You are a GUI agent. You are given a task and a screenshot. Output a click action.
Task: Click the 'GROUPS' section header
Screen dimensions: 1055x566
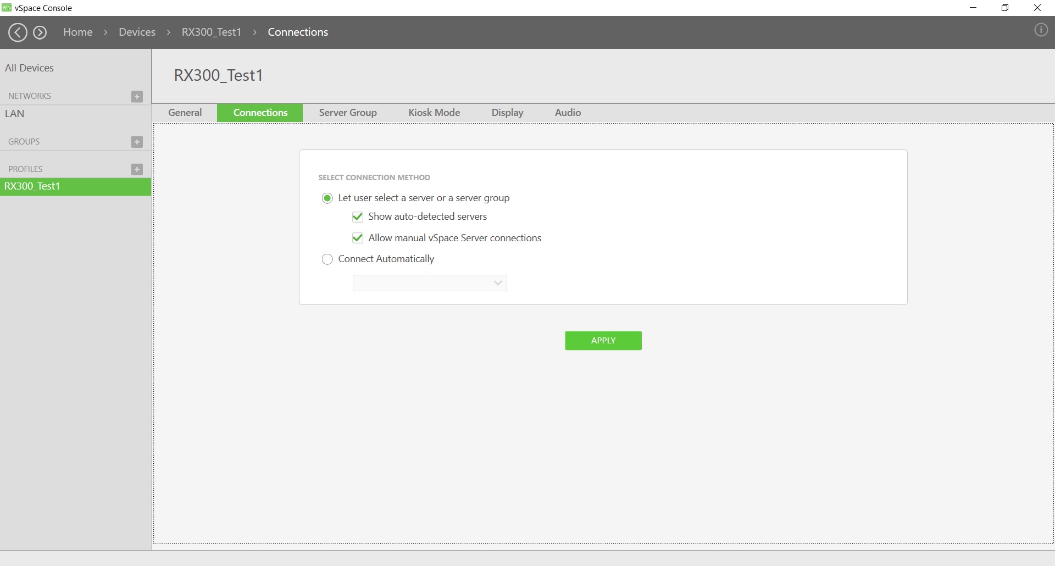pyautogui.click(x=24, y=142)
